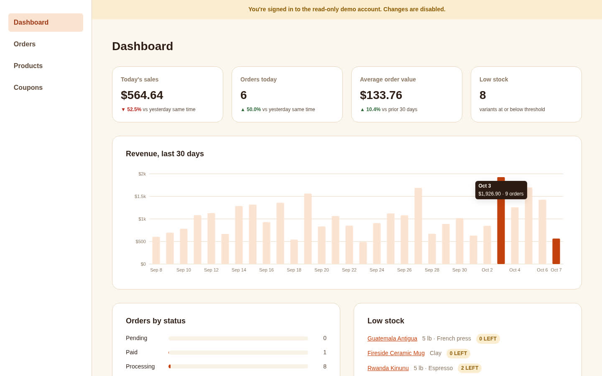Viewport: 602px width, 376px height.
Task: Click the Pending status label
Action: pyautogui.click(x=136, y=338)
